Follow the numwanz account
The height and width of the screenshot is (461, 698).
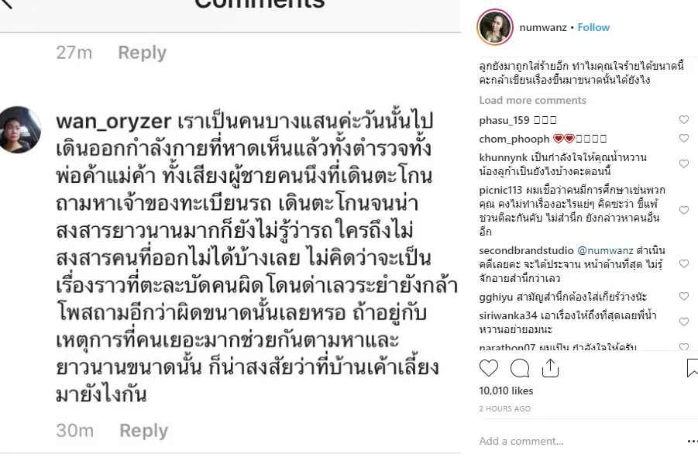pyautogui.click(x=593, y=27)
